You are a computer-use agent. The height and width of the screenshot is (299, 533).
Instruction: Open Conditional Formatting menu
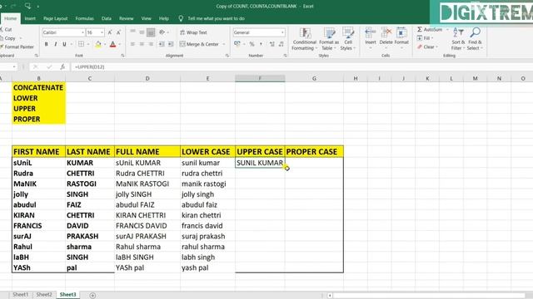pos(305,39)
